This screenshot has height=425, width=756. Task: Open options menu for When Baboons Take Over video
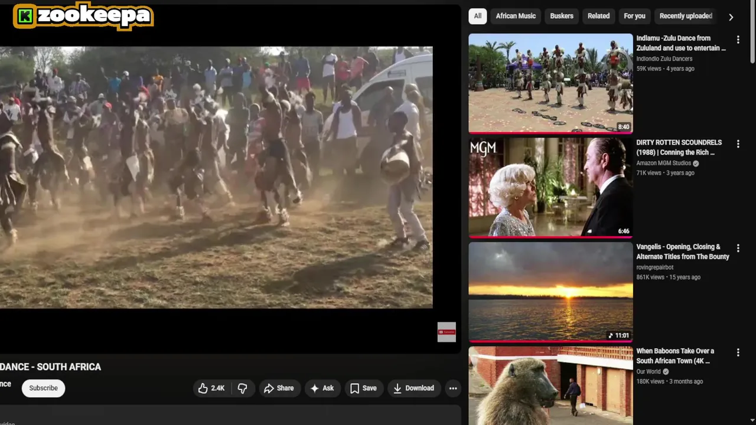tap(738, 352)
